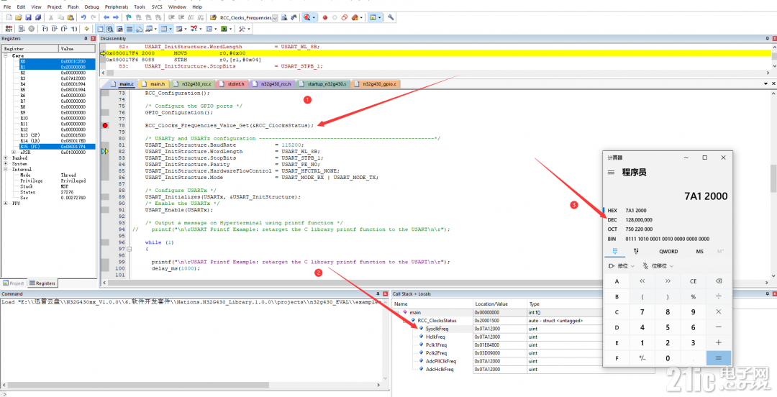Open the debug Toolbox dropdown arrow
Image resolution: width=777 pixels, height=397 pixels.
coord(249,29)
